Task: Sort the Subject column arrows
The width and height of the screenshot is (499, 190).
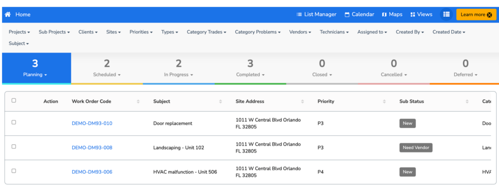Action: pos(221,101)
